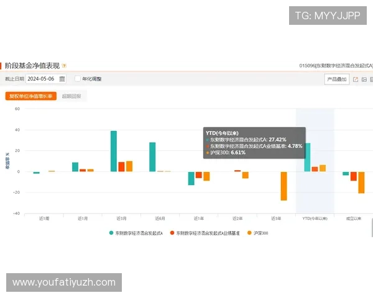Click the teal legend dot for fund A
This screenshot has width=373, height=298.
click(x=111, y=233)
